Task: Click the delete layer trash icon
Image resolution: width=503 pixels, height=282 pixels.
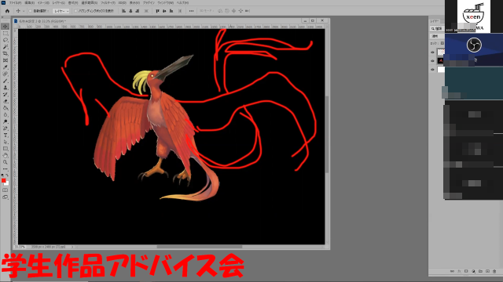Action: (x=494, y=271)
